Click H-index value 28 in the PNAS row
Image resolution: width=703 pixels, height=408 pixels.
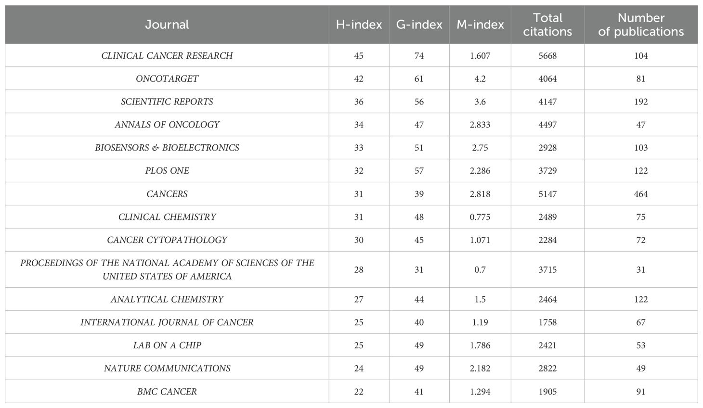[x=359, y=270]
